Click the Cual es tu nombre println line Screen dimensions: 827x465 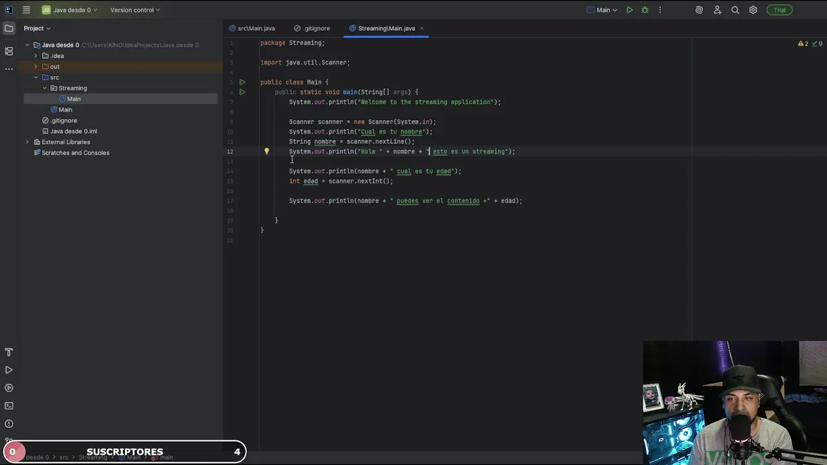361,132
